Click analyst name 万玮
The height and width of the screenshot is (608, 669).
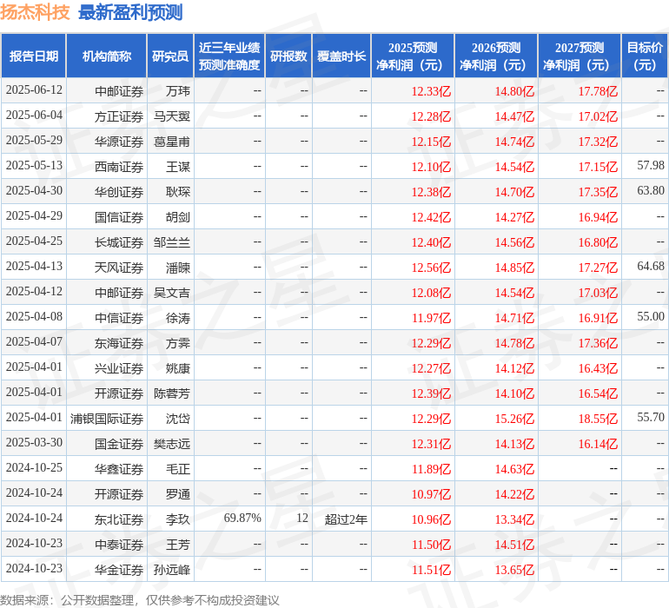[177, 91]
